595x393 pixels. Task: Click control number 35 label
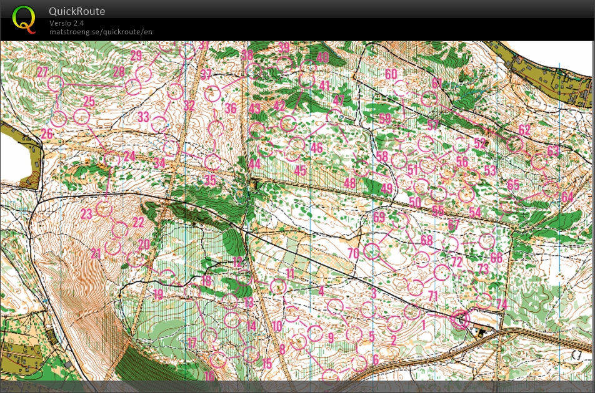click(210, 180)
